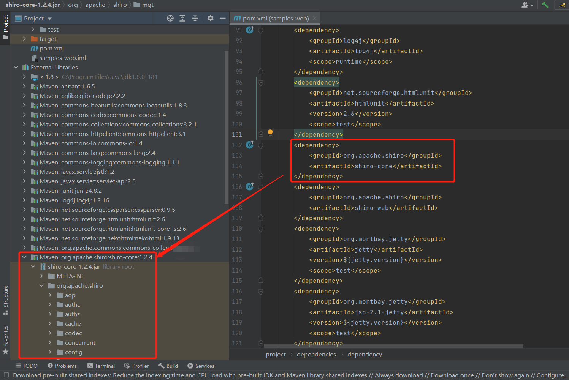Open the Terminal tool window
Image resolution: width=569 pixels, height=380 pixels.
point(101,366)
